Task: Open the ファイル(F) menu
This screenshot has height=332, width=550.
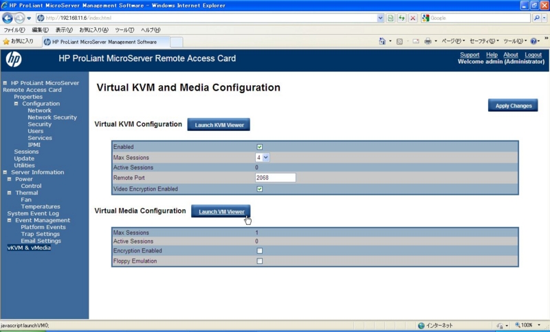Action: point(14,30)
